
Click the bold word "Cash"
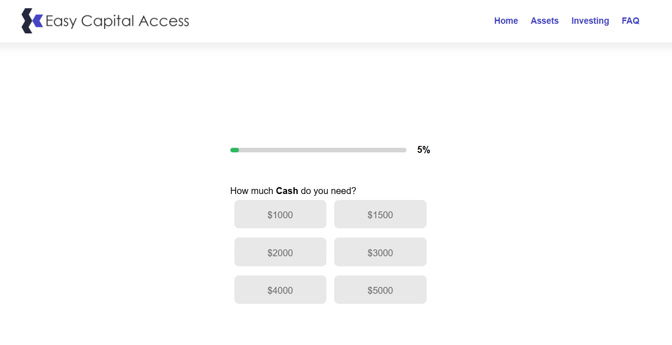(287, 191)
